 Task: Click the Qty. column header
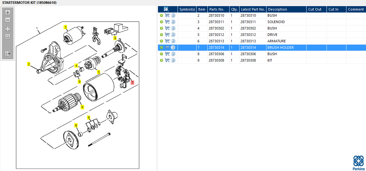point(234,9)
